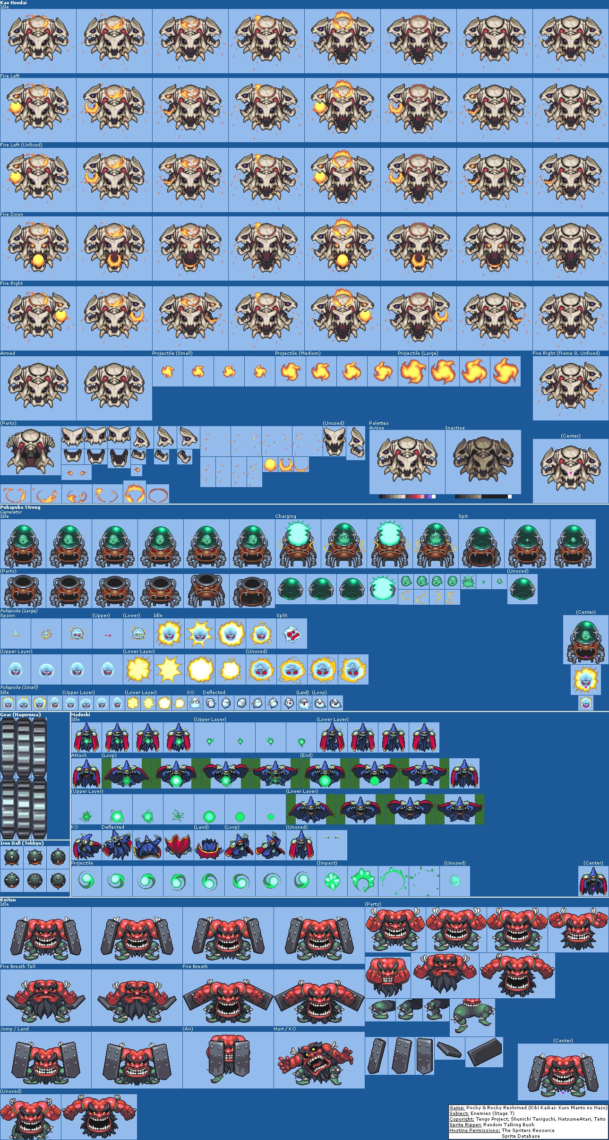This screenshot has width=609, height=1140.
Task: Click the Sprite Ripper: Random Talking Bush line
Action: coord(492,1125)
